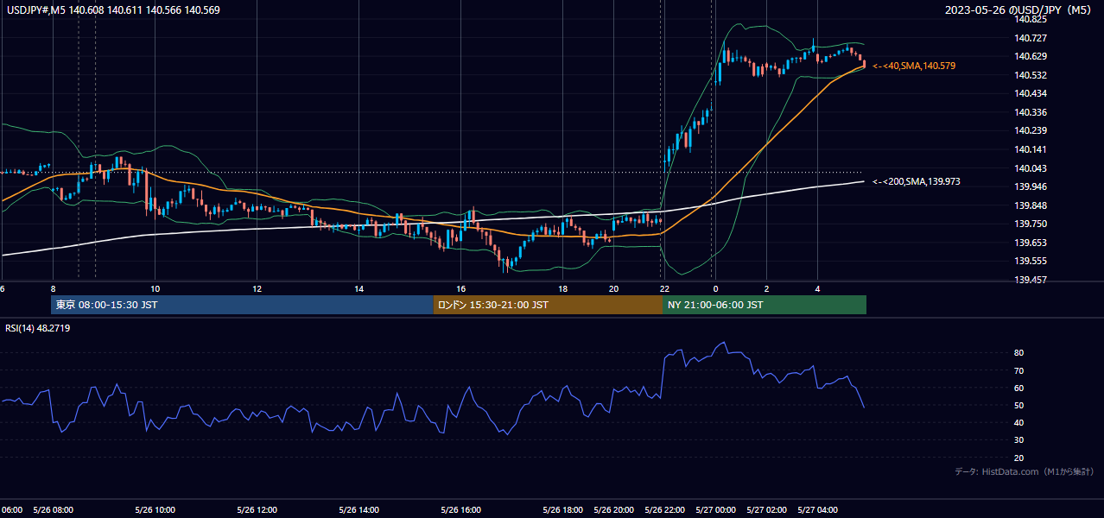This screenshot has height=518, width=1104.
Task: Click price axis value 139.946
Action: click(1030, 186)
